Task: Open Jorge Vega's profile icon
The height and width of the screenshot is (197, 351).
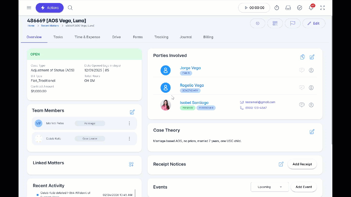Action: pos(311,70)
